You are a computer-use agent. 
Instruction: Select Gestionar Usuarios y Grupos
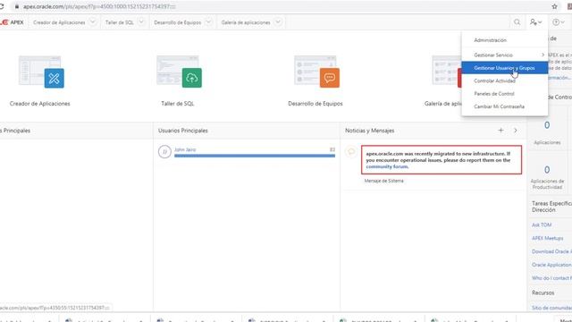pos(504,68)
